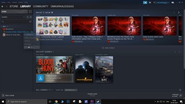Open Early Access starts now thumbnail

tap(160, 26)
